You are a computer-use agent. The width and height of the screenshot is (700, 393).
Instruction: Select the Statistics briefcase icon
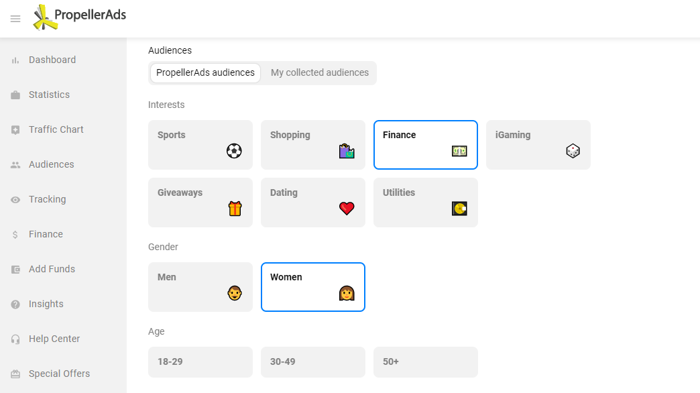[14, 95]
